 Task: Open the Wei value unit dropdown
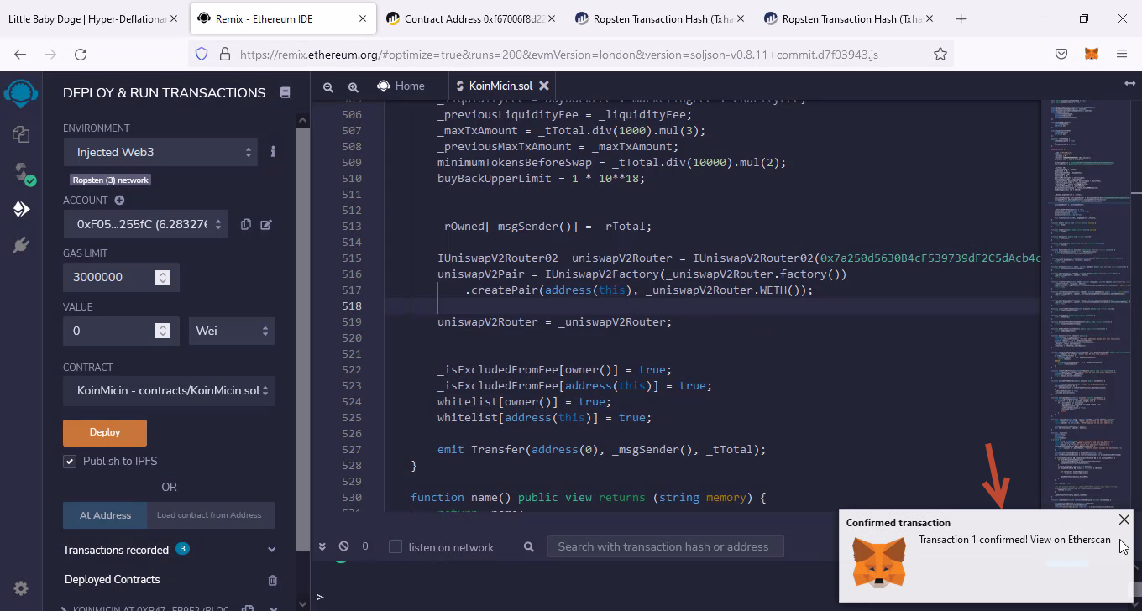click(x=232, y=331)
